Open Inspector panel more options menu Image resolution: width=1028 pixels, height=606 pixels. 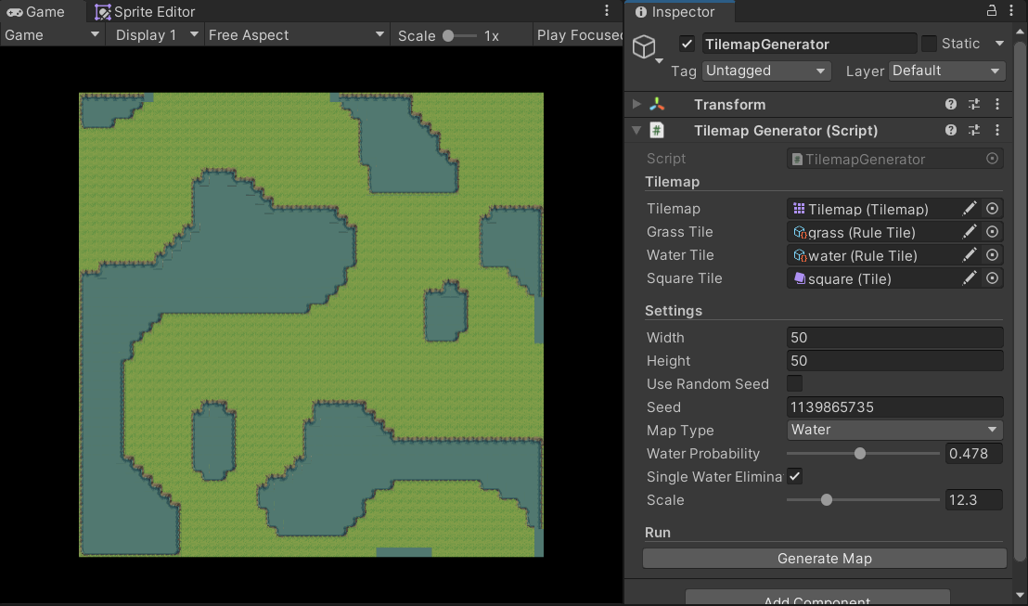[1011, 10]
